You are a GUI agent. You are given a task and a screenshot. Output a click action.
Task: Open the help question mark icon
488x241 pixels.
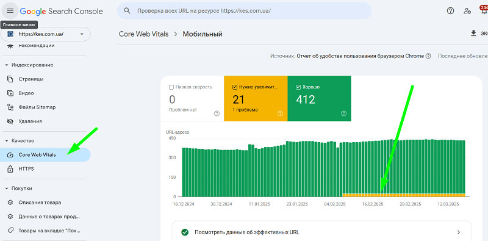point(450,11)
